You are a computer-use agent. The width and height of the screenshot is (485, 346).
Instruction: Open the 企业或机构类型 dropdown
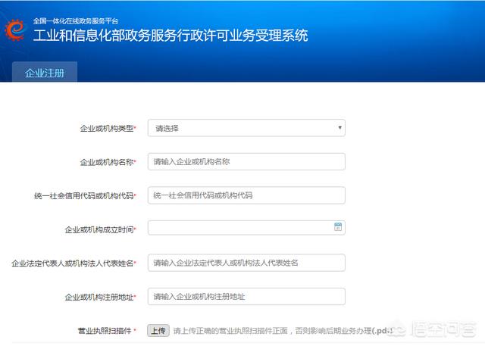[246, 128]
